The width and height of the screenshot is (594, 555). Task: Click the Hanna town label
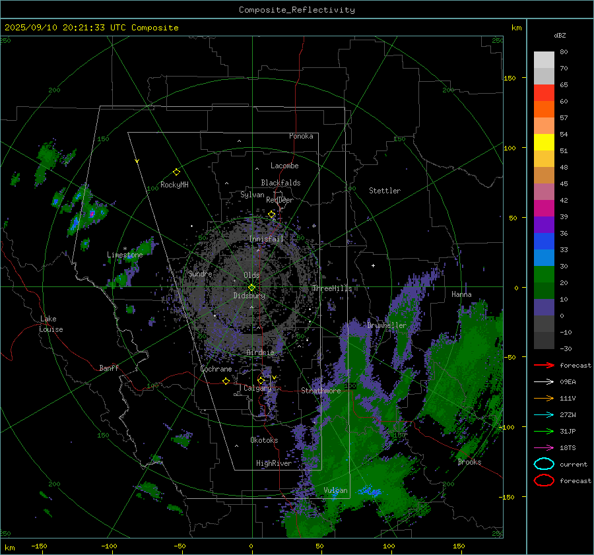(x=461, y=294)
